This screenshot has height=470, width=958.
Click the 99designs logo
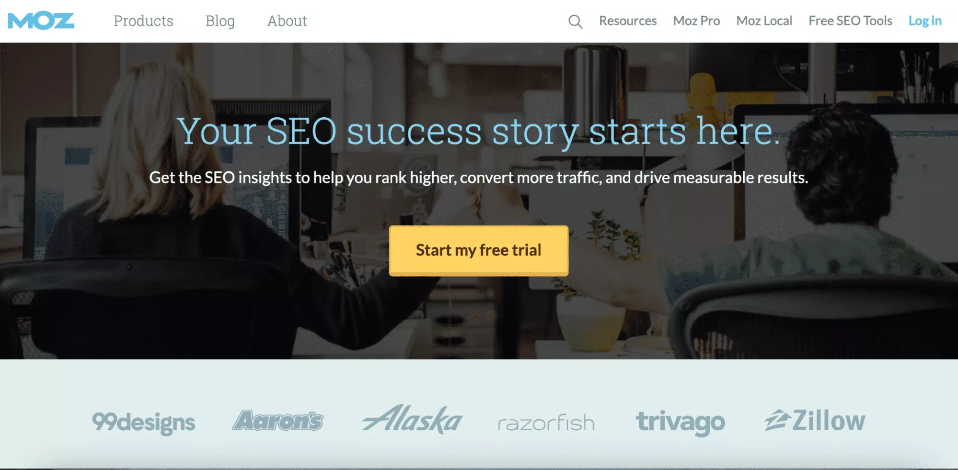click(144, 422)
